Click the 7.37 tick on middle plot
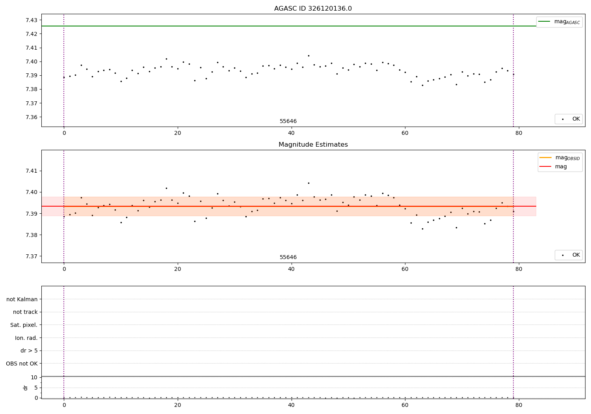The height and width of the screenshot is (414, 591). (32, 256)
